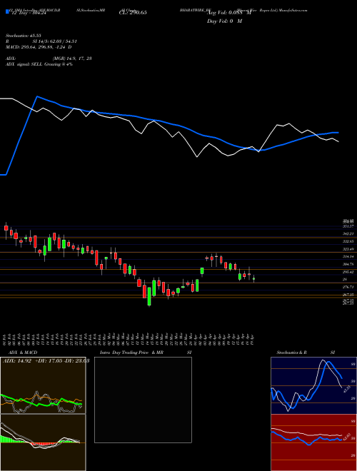Click the RSI 14/3 values "62.03 / 54.51"

point(63,41)
